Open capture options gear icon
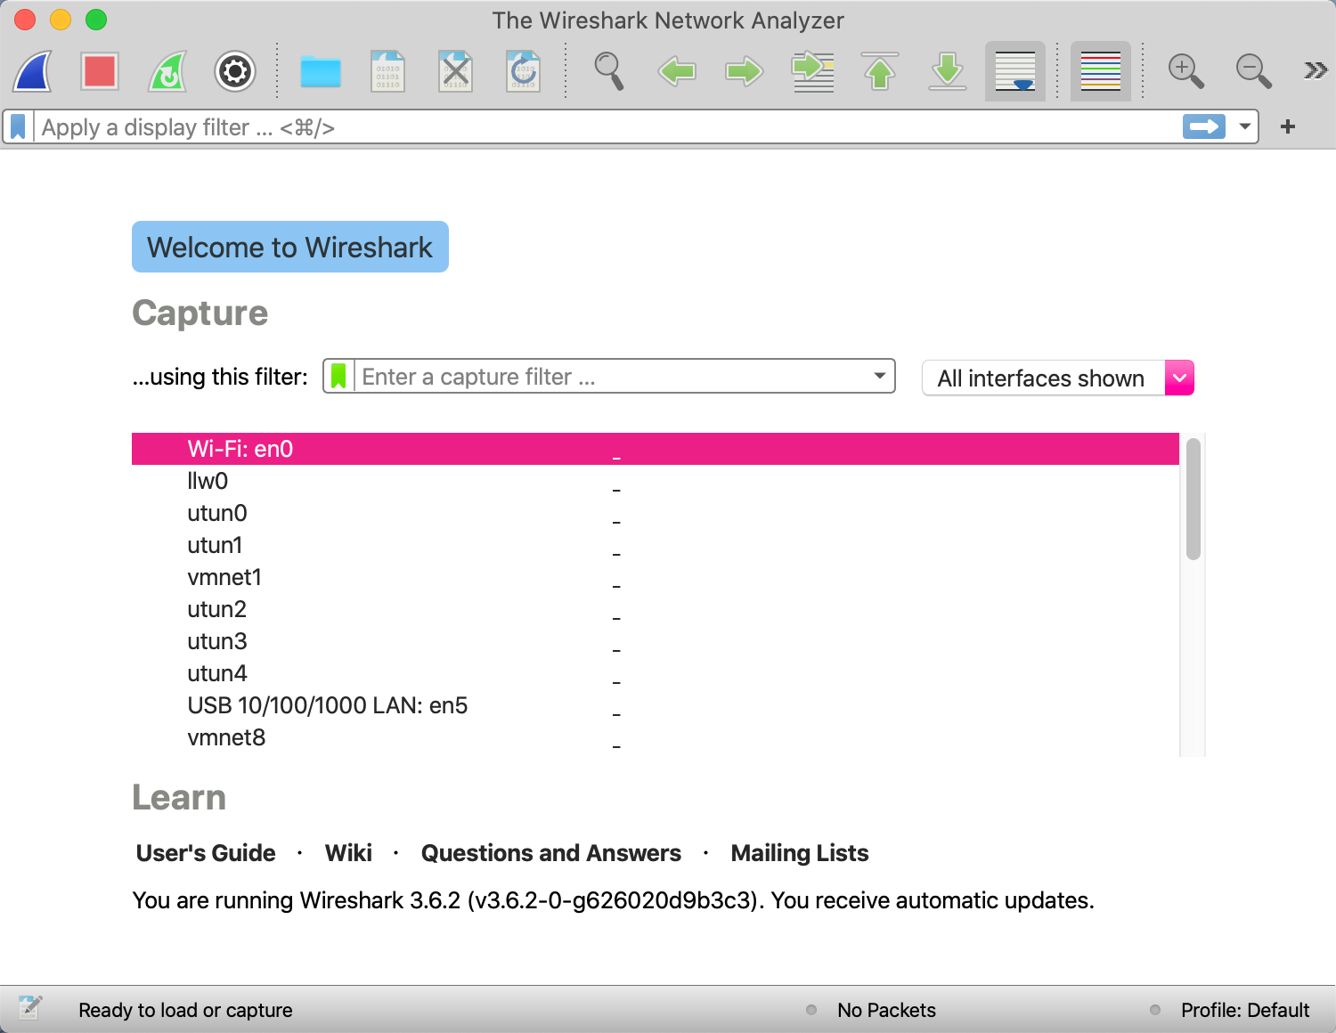Screen dimensions: 1336x1033 point(235,71)
